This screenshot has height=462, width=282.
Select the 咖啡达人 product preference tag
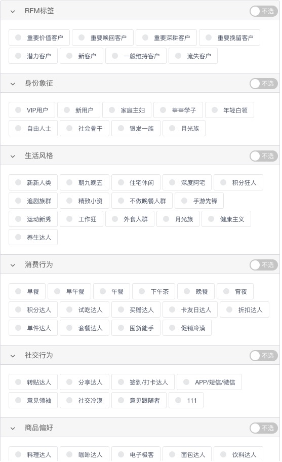coord(85,454)
